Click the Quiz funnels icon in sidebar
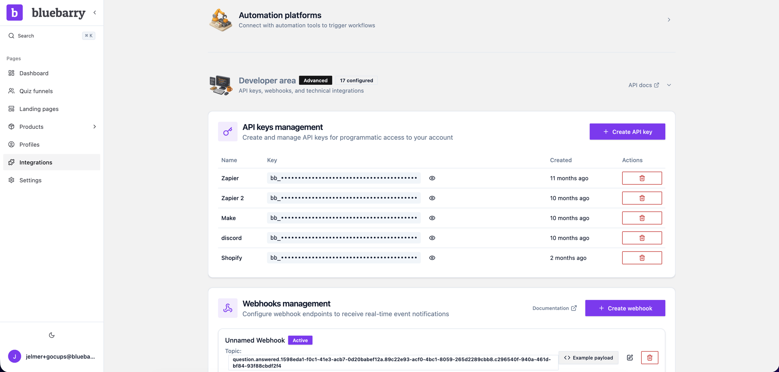This screenshot has width=779, height=372. [11, 91]
